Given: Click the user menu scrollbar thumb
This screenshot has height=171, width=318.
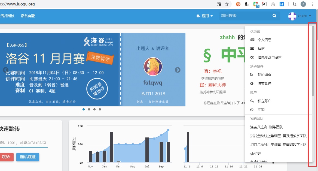Looking at the screenshot, I should tap(313, 61).
